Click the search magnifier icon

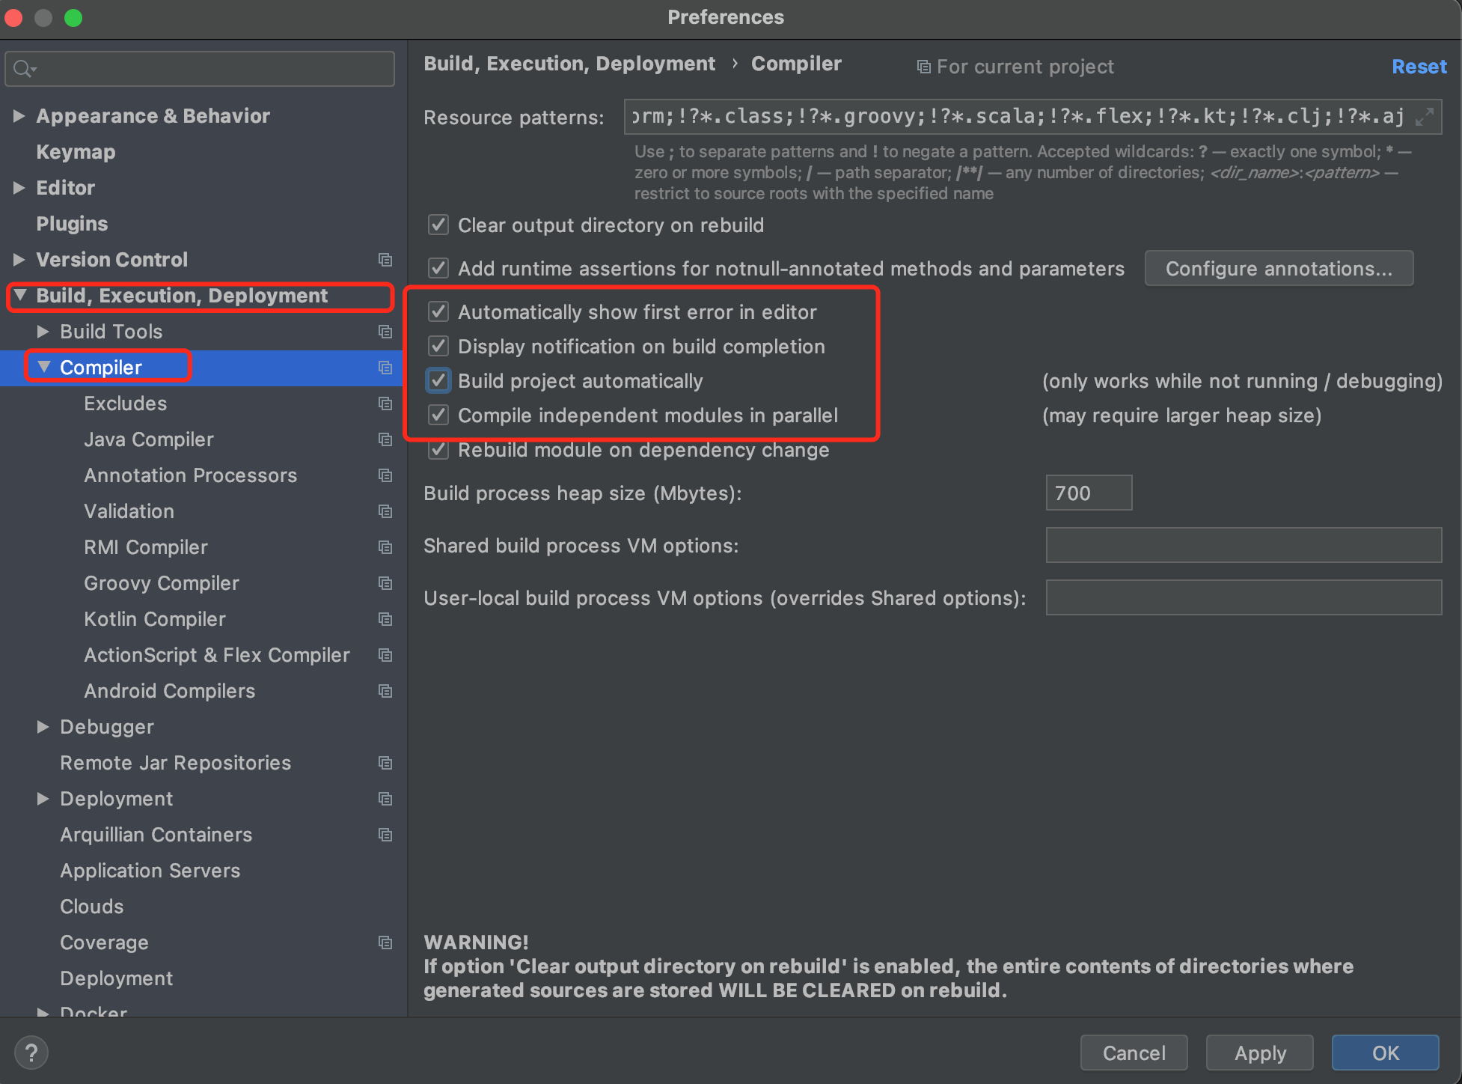tap(23, 69)
